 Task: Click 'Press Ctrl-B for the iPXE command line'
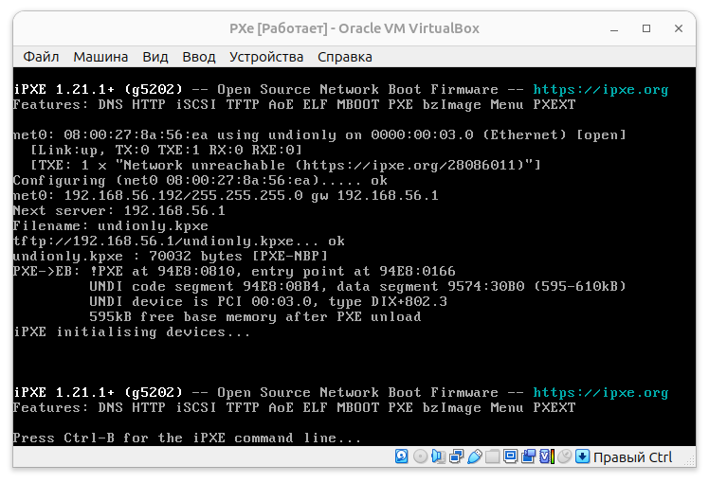pyautogui.click(x=187, y=438)
